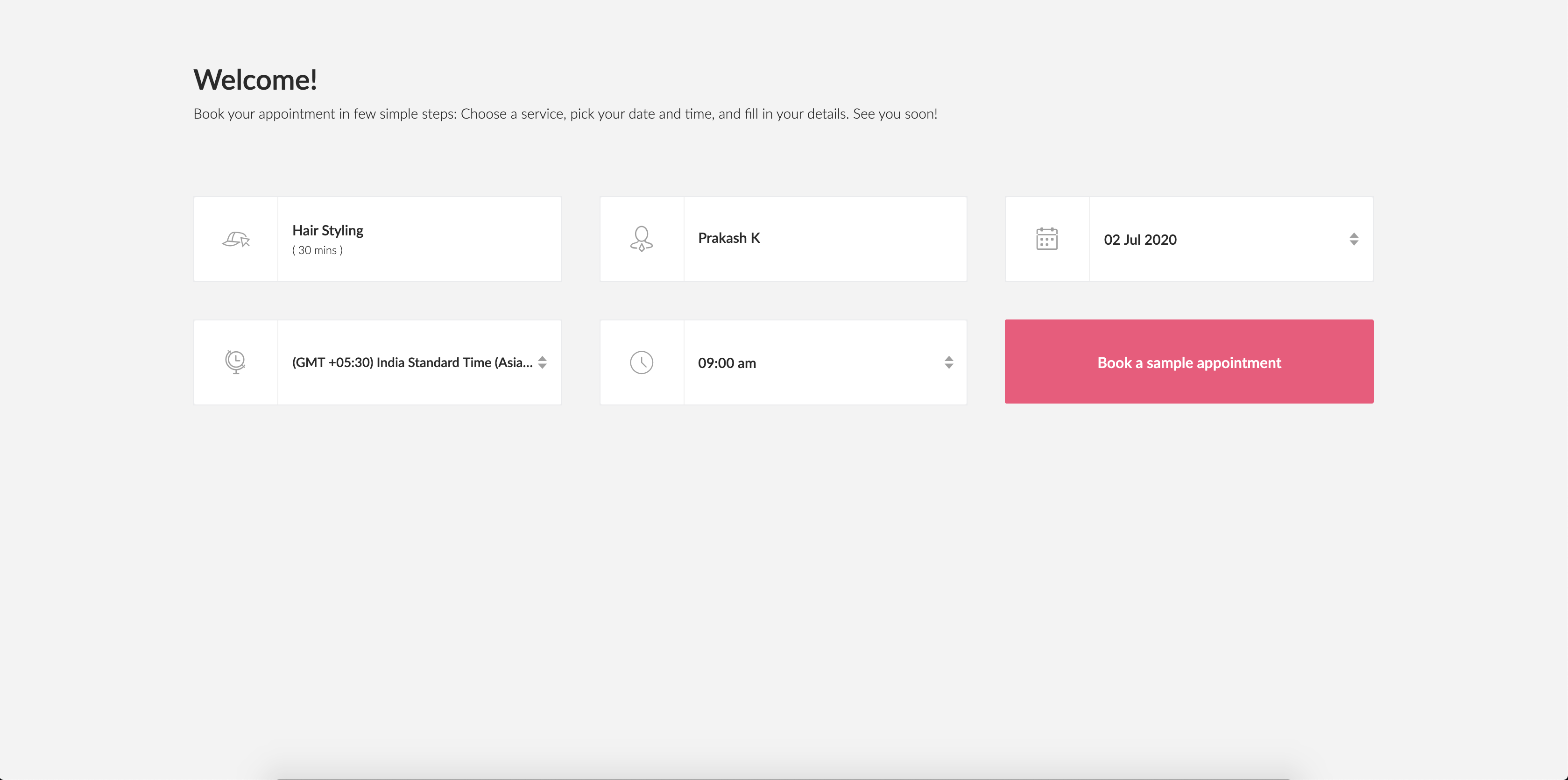The width and height of the screenshot is (1568, 780).
Task: Click the booking instructions paragraph
Action: pyautogui.click(x=565, y=114)
